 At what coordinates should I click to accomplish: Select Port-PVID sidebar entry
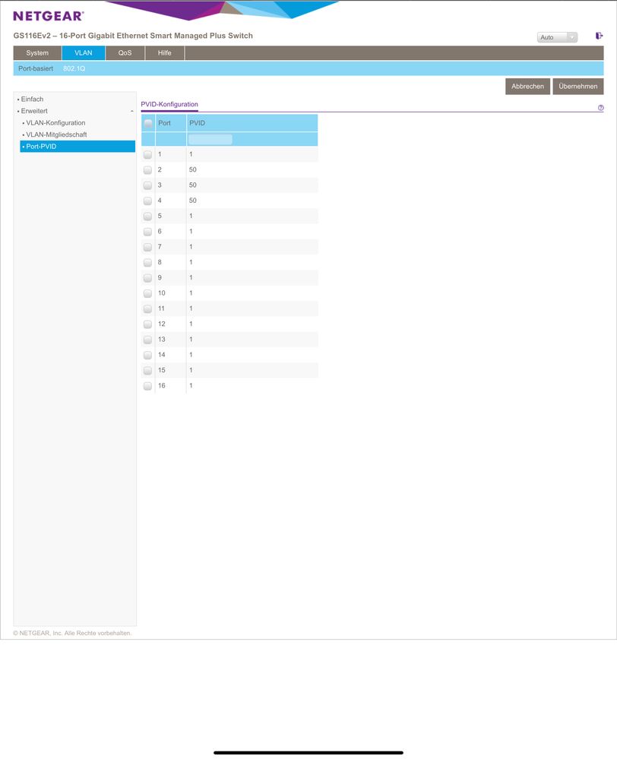78,146
